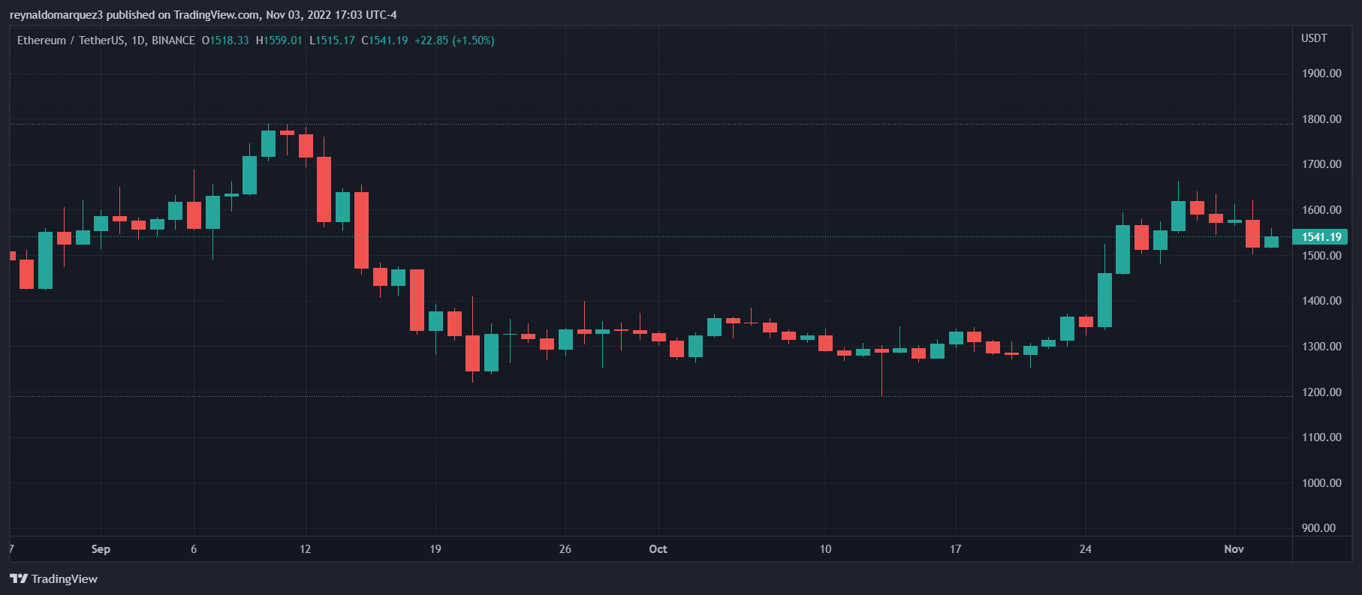
Task: Click the TradingView text in footer
Action: (x=65, y=578)
